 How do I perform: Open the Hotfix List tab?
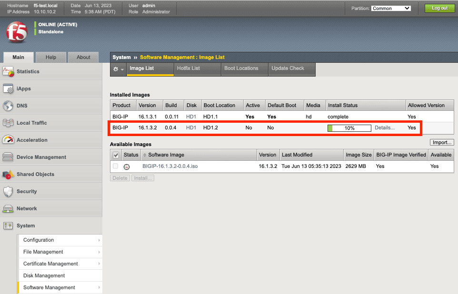click(x=198, y=69)
